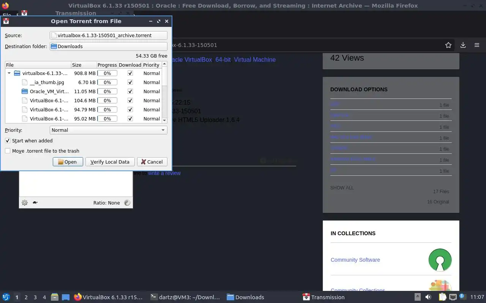Click the Firefox logo in the window title bar
The width and height of the screenshot is (486, 303).
click(5, 6)
